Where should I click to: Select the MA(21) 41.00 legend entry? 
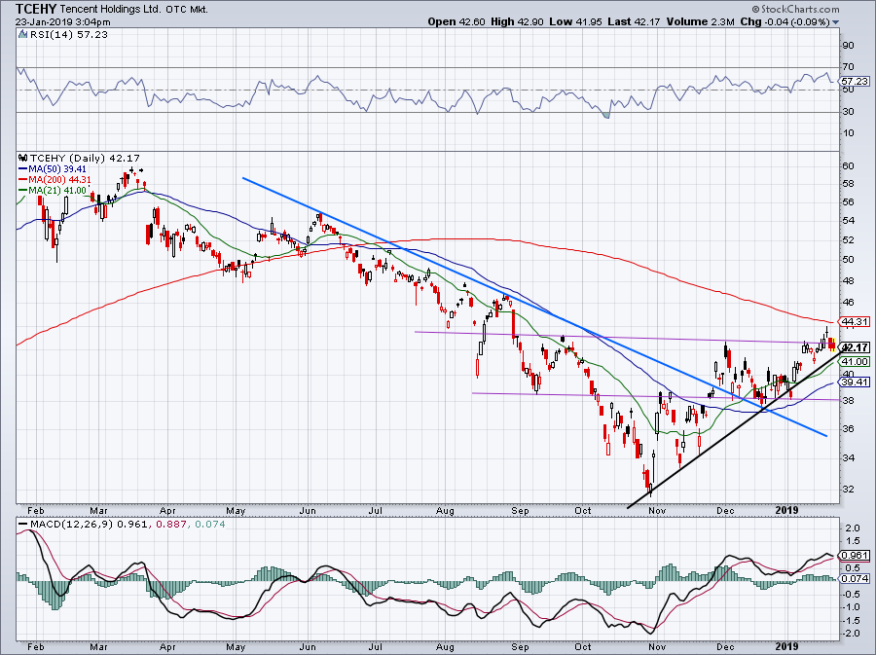[52, 191]
